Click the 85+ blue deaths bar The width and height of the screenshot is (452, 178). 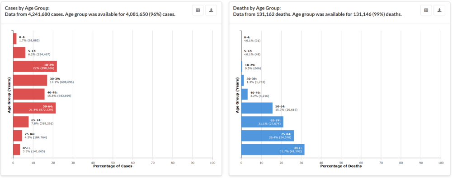point(273,150)
